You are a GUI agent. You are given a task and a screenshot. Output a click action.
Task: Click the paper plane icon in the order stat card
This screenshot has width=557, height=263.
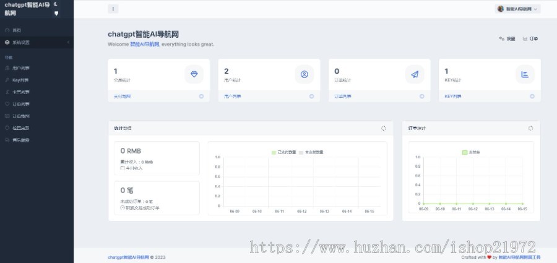[x=415, y=74]
